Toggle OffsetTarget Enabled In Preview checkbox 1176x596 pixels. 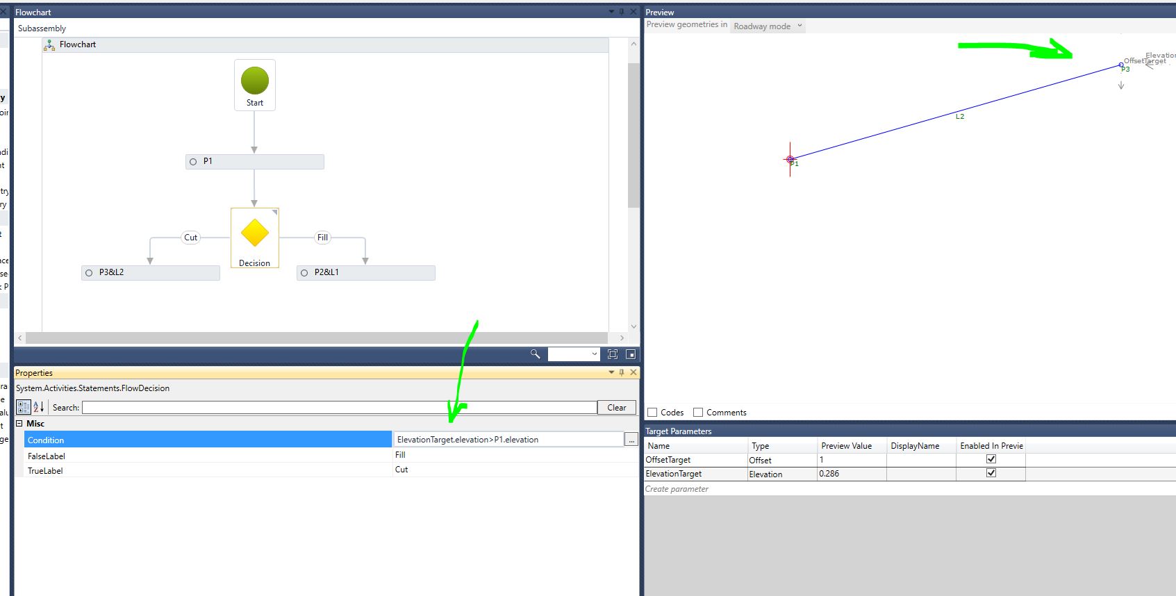(991, 459)
